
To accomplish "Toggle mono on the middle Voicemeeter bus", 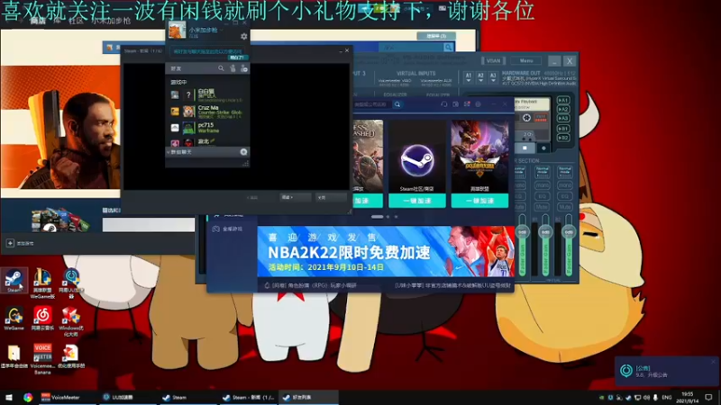I will click(543, 185).
